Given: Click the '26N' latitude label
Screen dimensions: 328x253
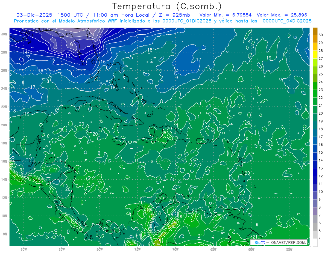Looking at the screenshot, I should click(5, 70).
